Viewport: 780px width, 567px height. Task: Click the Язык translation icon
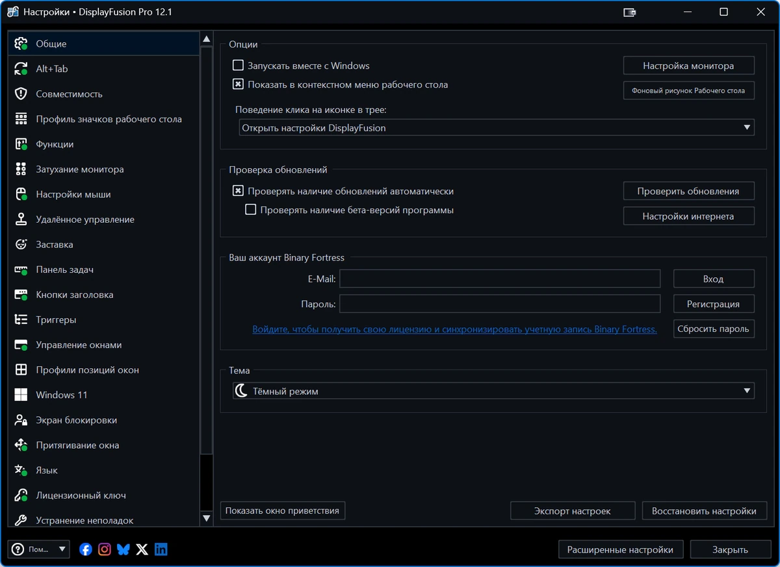coord(21,470)
